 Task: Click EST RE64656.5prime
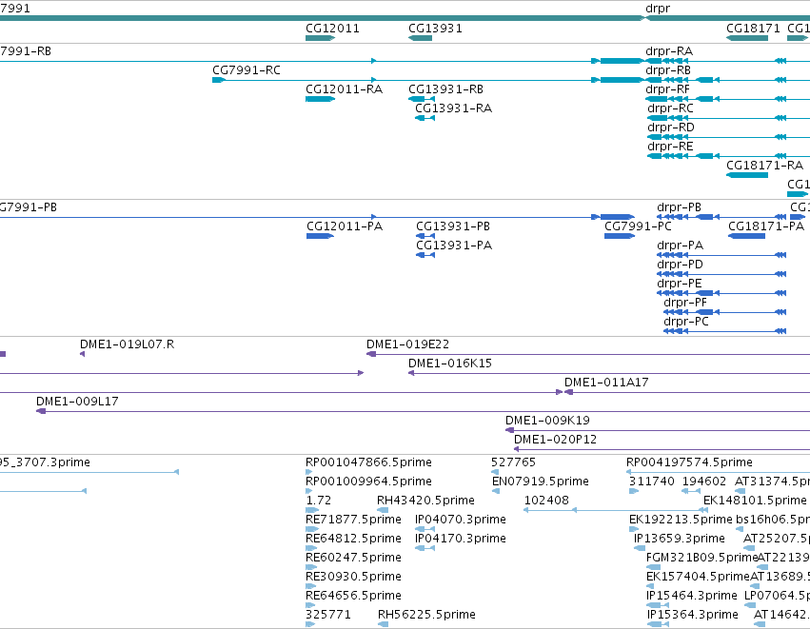(x=353, y=597)
